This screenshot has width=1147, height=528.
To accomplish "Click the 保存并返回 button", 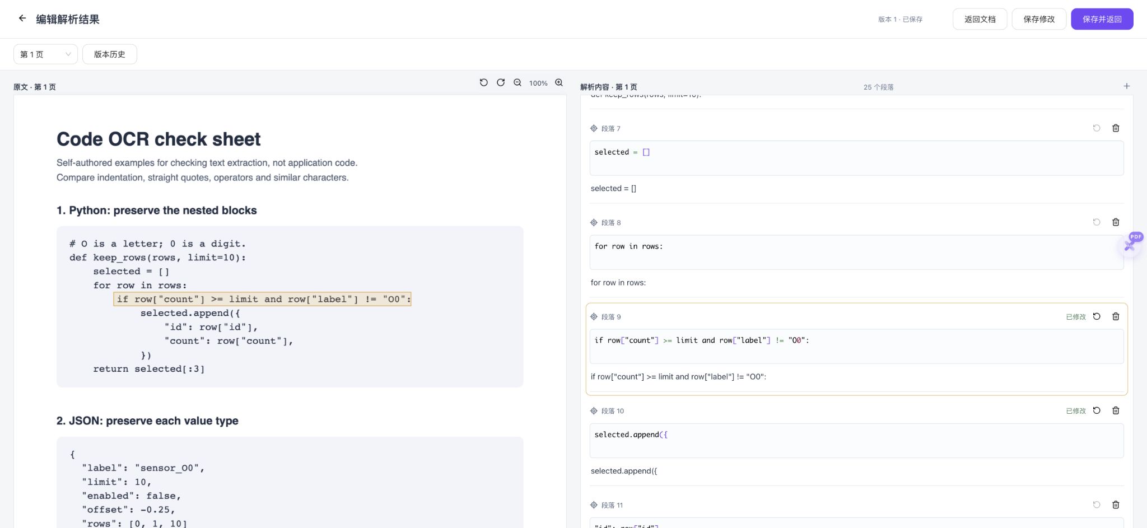I will tap(1102, 19).
